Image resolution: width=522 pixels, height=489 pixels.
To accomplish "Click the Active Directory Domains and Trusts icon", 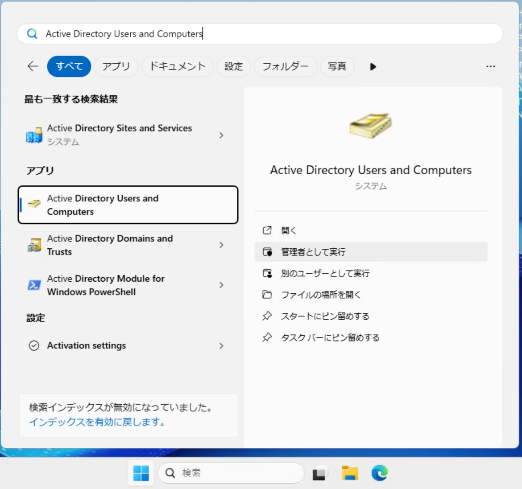I will (x=34, y=245).
